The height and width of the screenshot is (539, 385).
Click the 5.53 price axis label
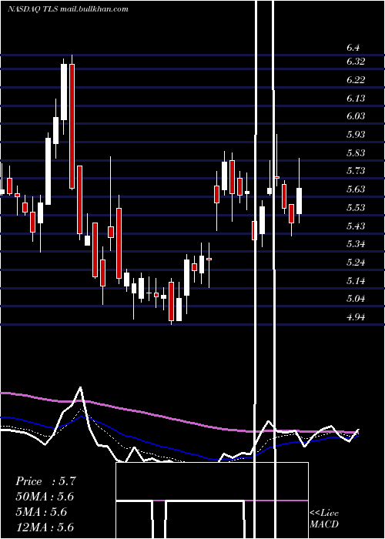pos(356,208)
